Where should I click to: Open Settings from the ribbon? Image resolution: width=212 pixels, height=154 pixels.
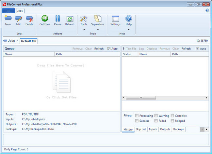click(x=115, y=19)
